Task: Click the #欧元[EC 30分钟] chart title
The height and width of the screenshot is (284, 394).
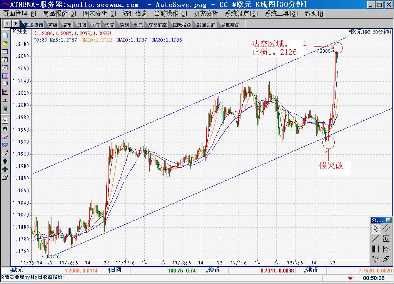Action: (x=369, y=32)
